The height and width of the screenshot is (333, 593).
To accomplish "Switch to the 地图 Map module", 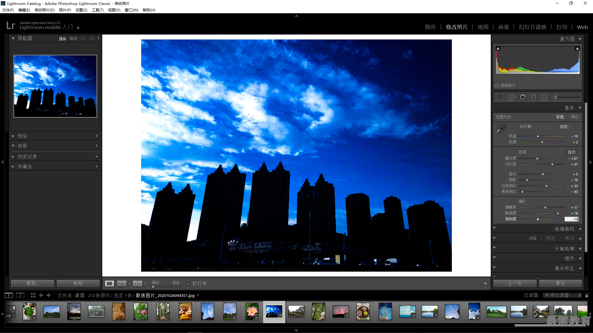I will coord(483,27).
